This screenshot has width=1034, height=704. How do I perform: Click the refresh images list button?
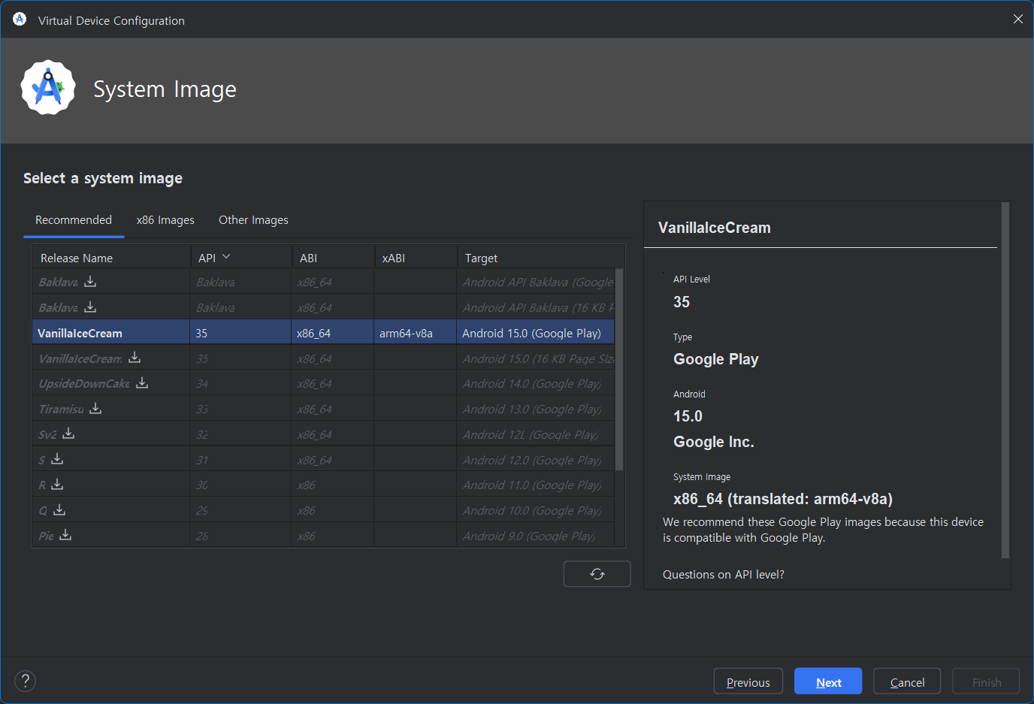pyautogui.click(x=597, y=574)
